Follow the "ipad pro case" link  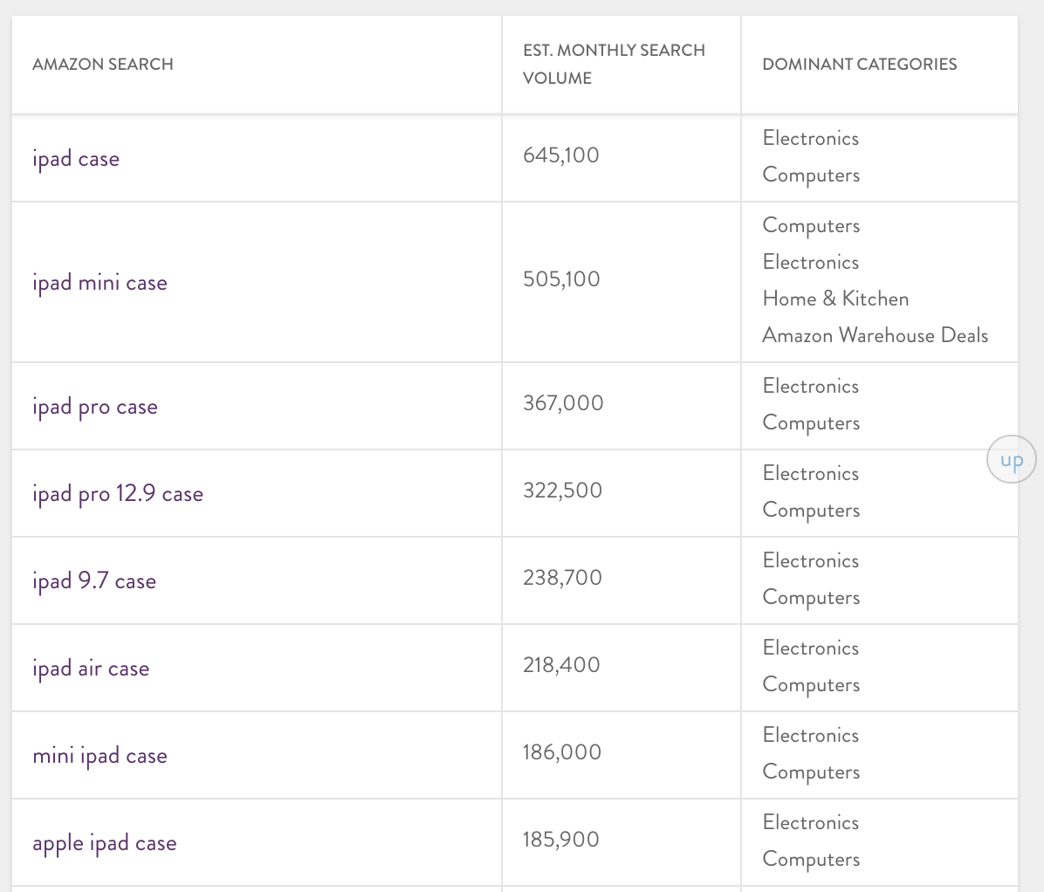[95, 407]
